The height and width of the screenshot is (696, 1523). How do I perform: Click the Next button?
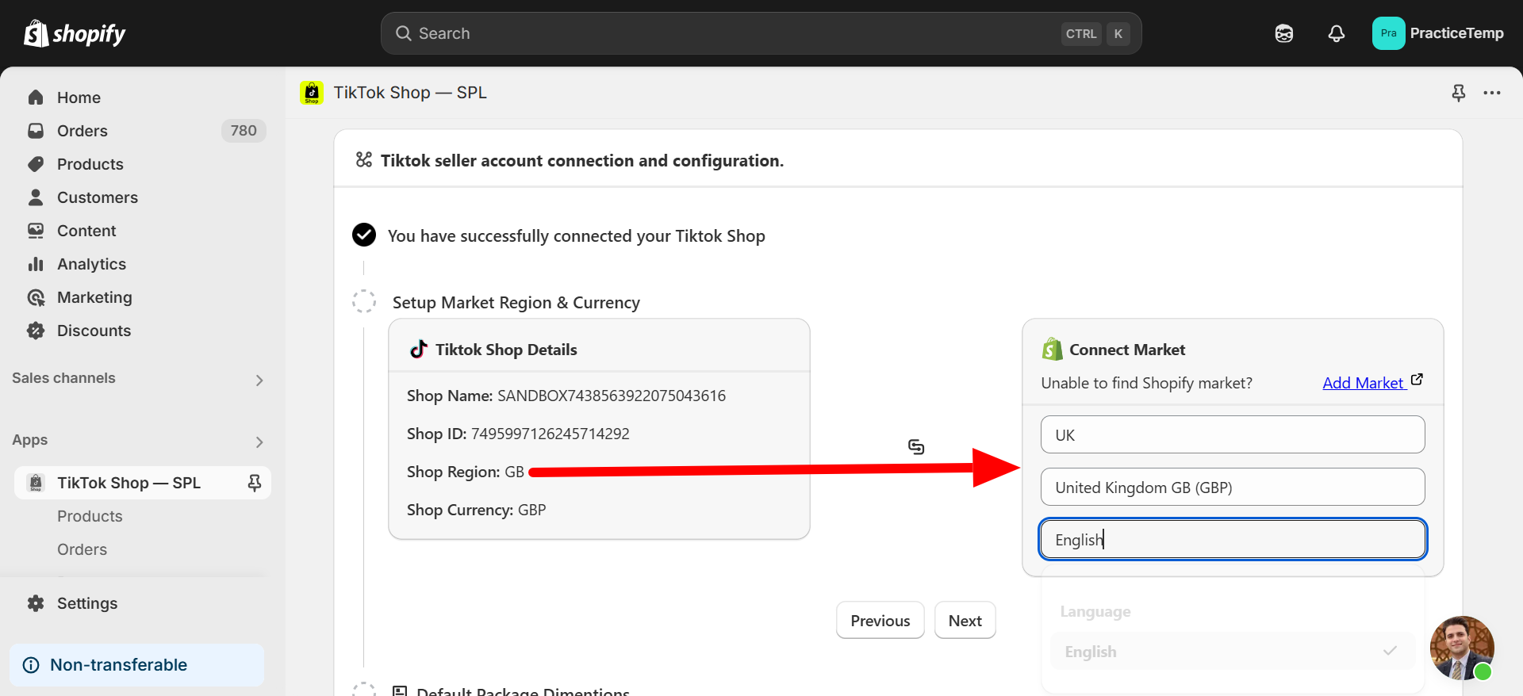[965, 621]
